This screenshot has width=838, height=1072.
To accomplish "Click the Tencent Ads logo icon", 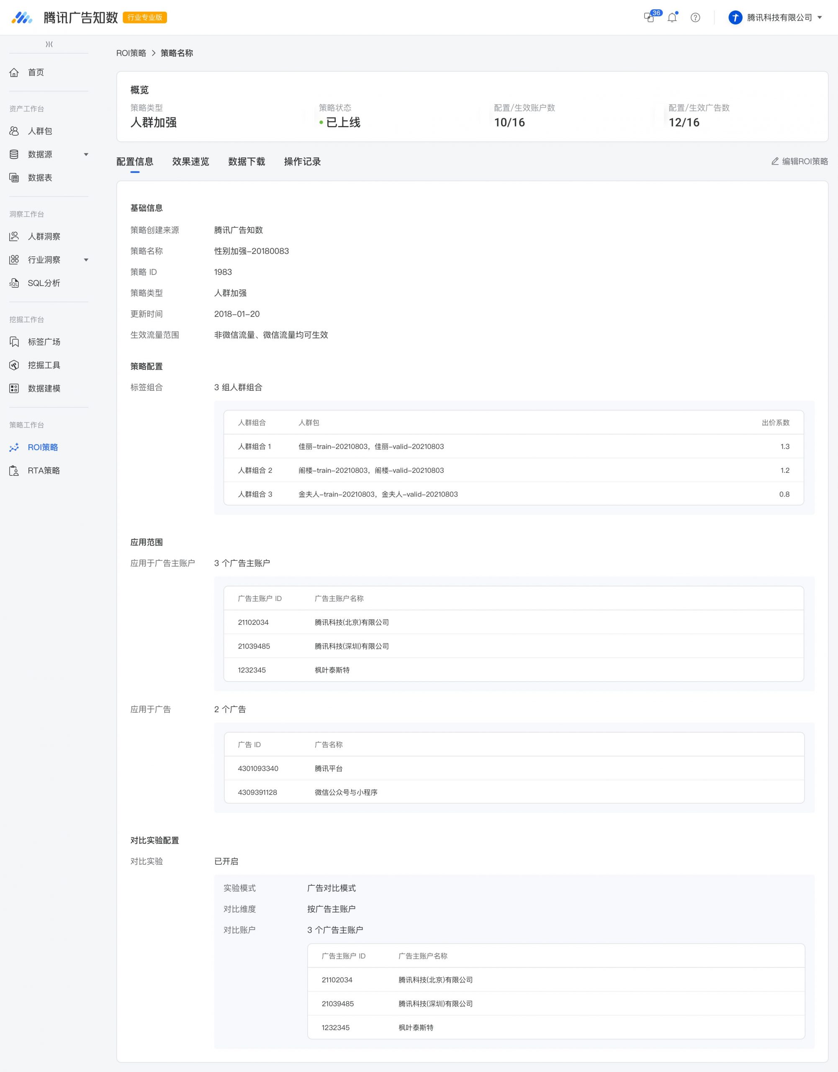I will pos(22,18).
